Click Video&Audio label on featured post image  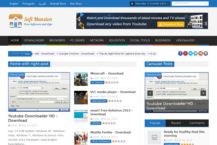click(x=17, y=75)
